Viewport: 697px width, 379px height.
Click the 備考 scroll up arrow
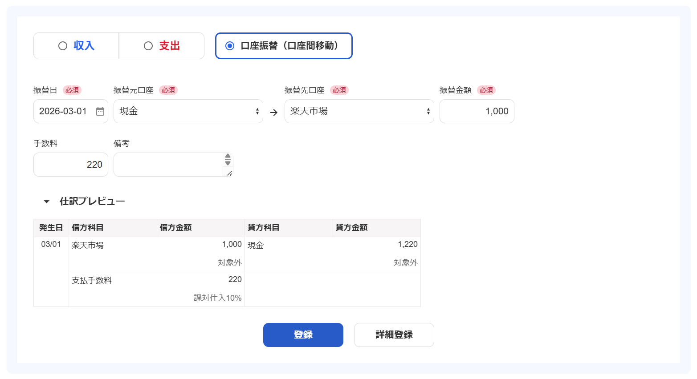pos(228,156)
